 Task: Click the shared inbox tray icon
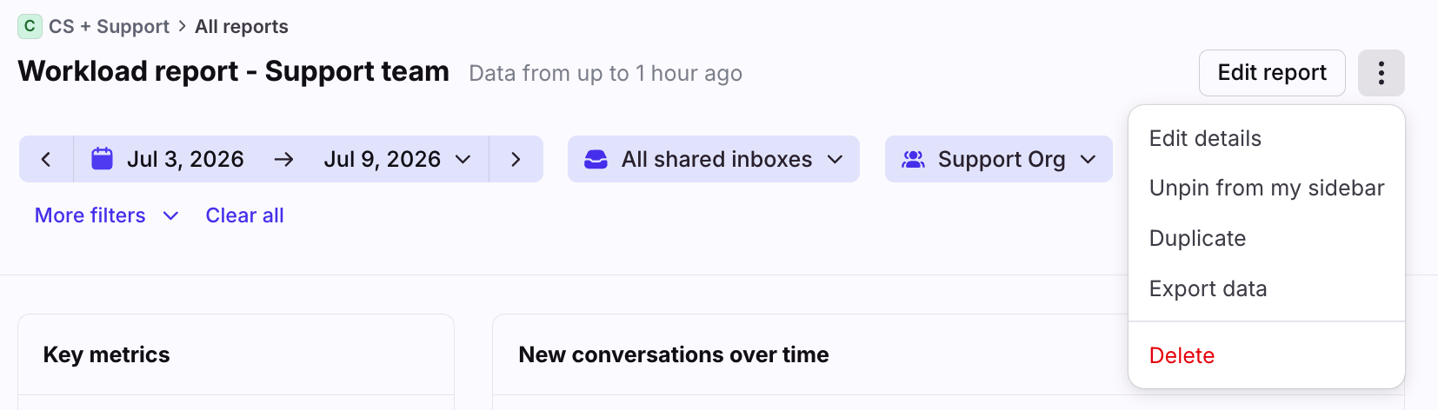pos(596,159)
